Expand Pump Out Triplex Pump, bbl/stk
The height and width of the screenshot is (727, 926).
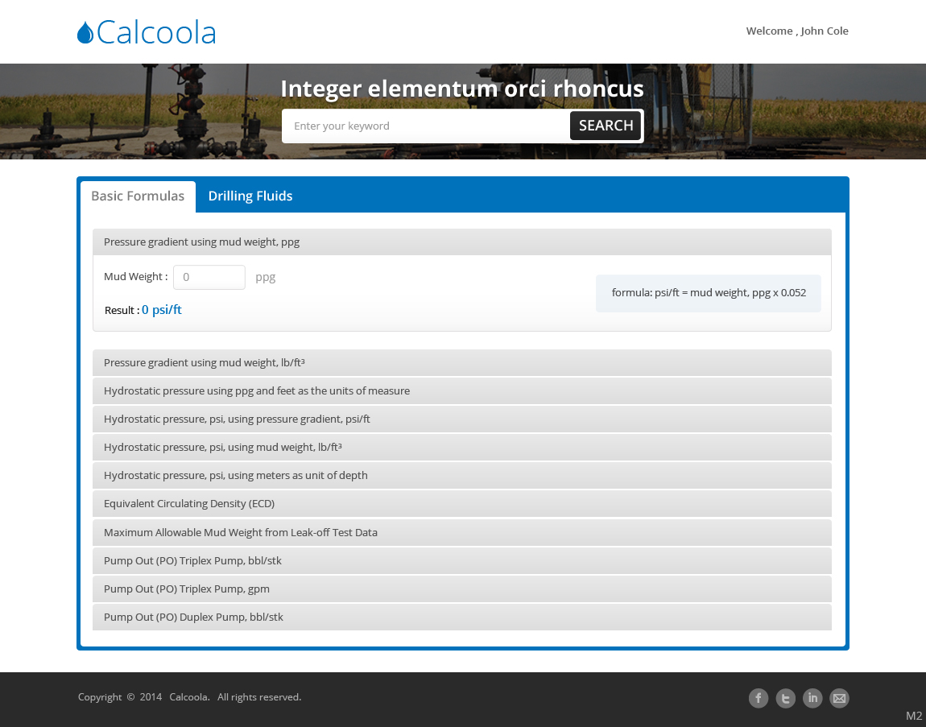click(462, 561)
